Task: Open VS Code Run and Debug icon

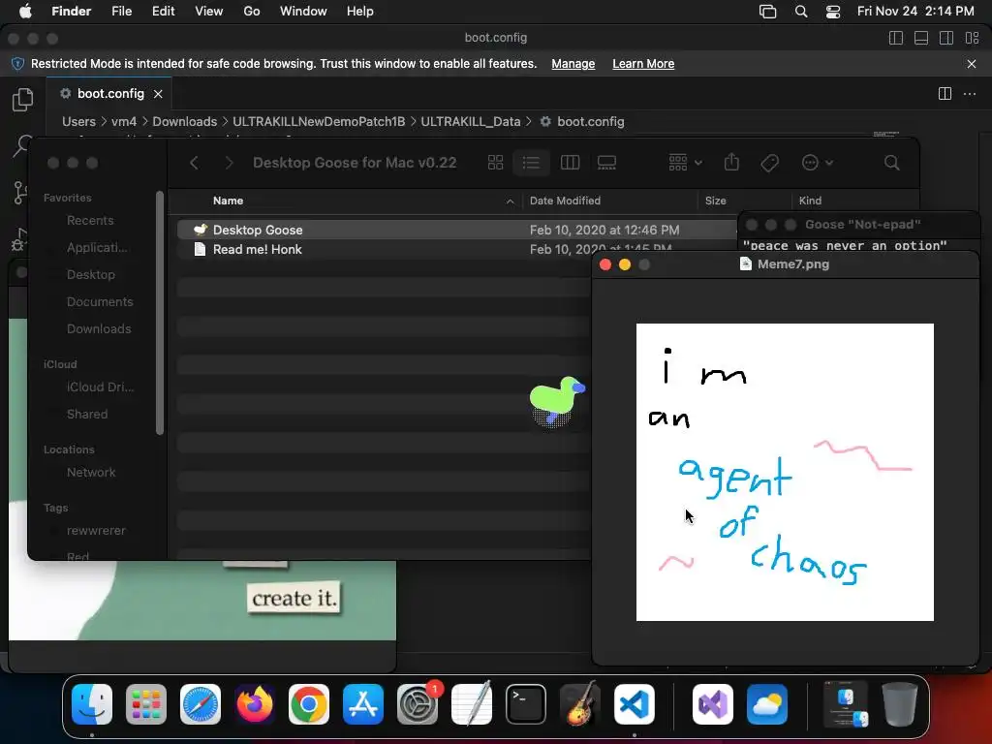Action: [19, 239]
